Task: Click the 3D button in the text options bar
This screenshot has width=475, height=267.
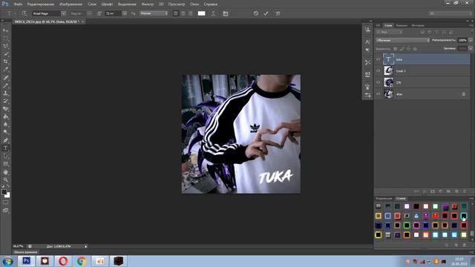Action: [x=278, y=13]
